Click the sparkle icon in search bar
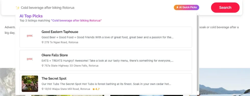 click(18, 8)
